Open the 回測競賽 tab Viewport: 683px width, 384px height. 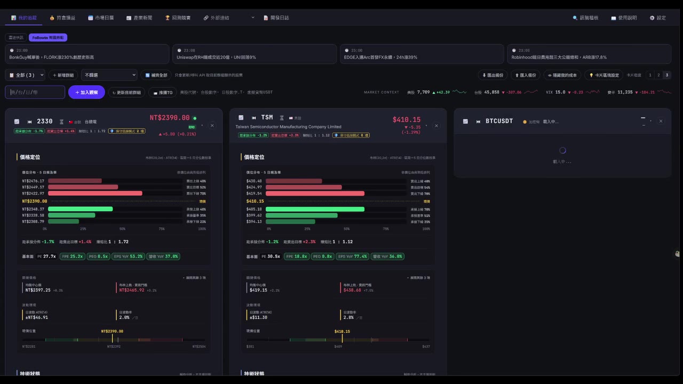[x=178, y=18]
